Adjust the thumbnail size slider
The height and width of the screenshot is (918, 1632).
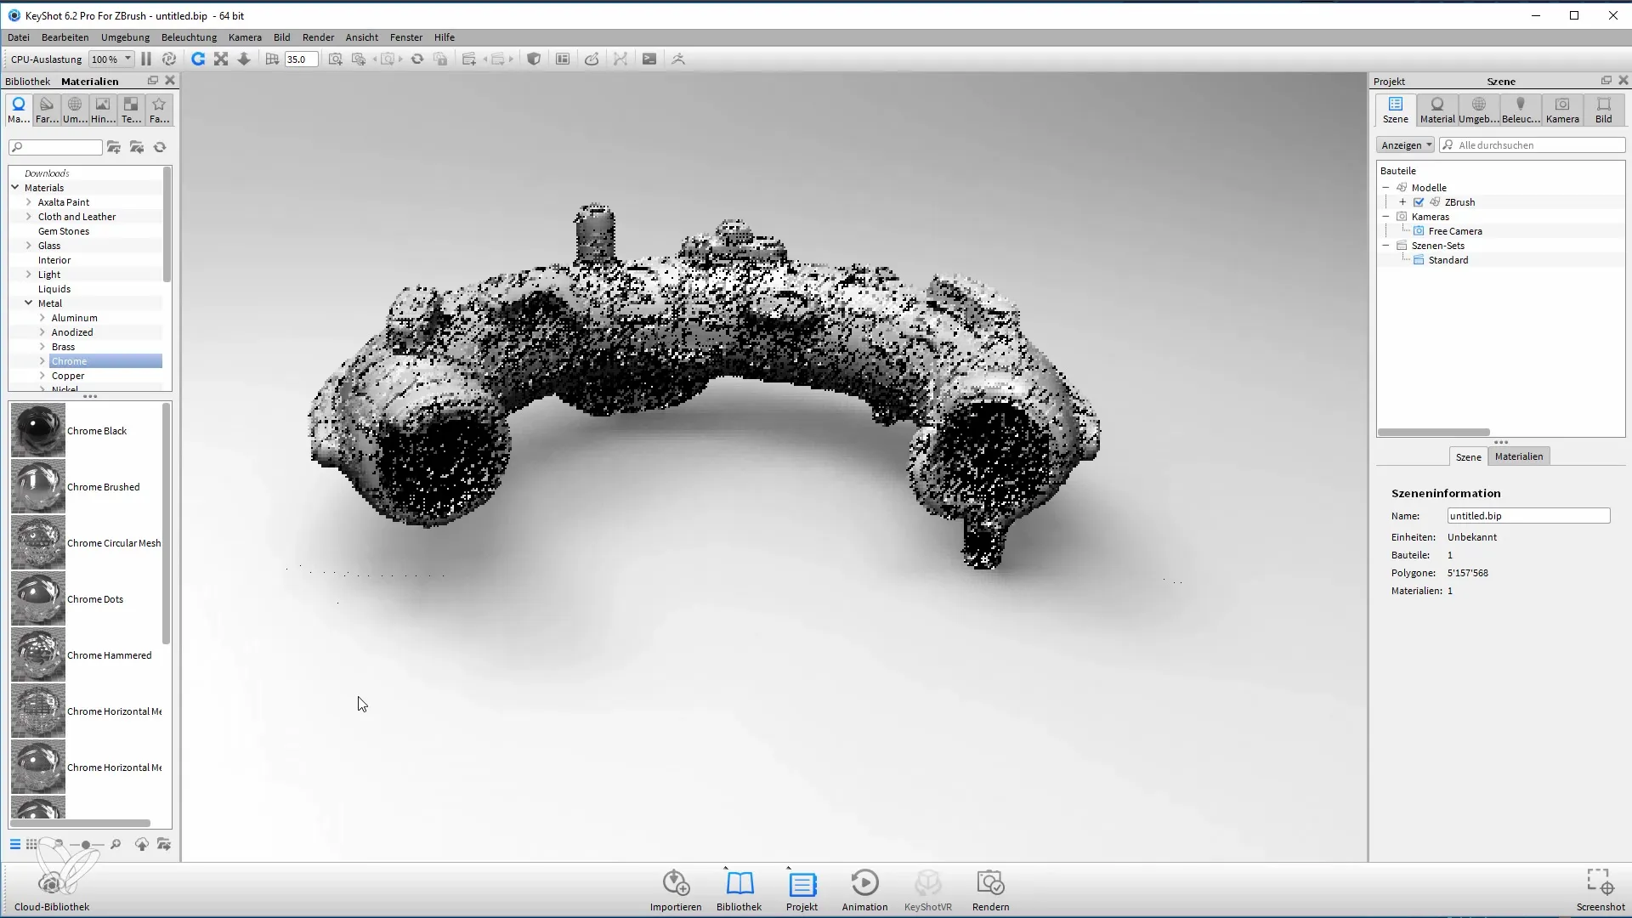(86, 845)
